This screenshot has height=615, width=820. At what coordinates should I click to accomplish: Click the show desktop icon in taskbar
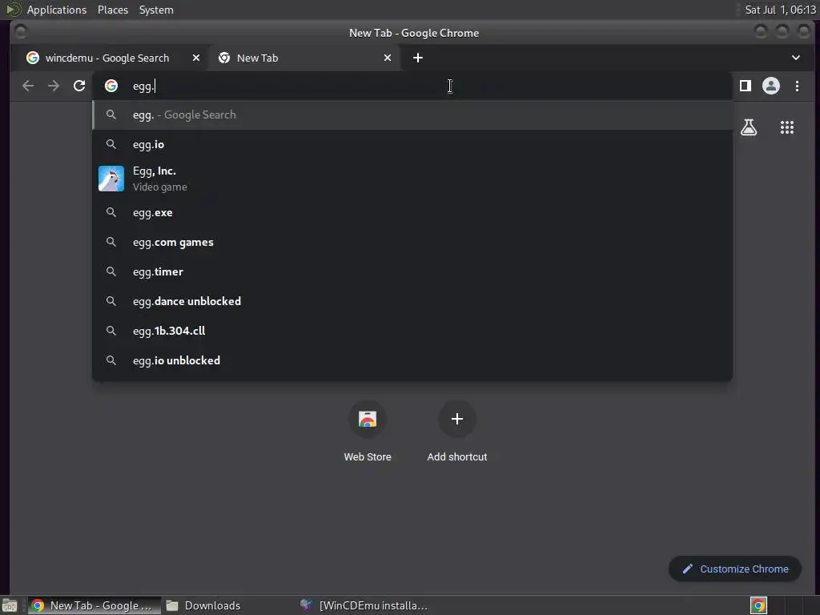coord(10,605)
